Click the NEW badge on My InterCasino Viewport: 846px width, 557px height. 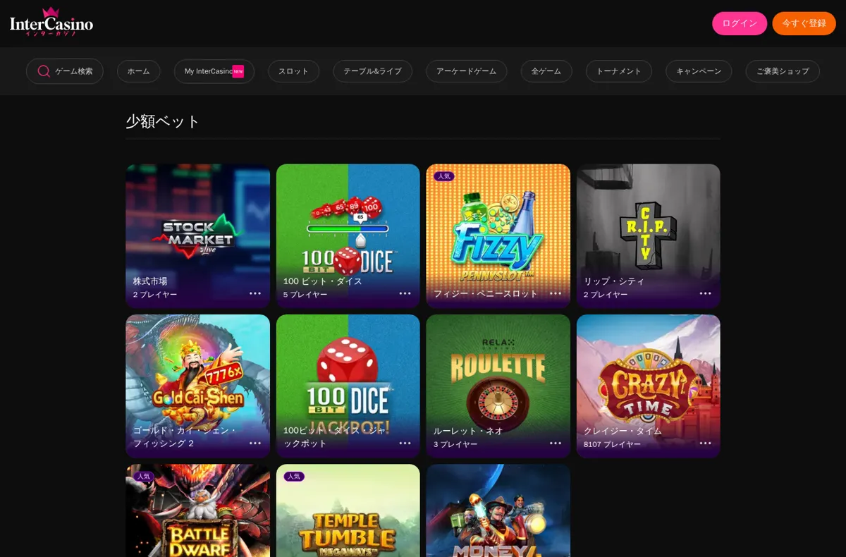click(238, 71)
